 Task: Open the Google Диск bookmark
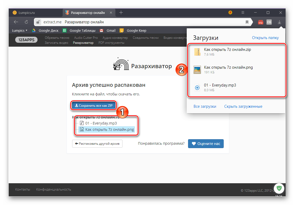tap(45, 30)
